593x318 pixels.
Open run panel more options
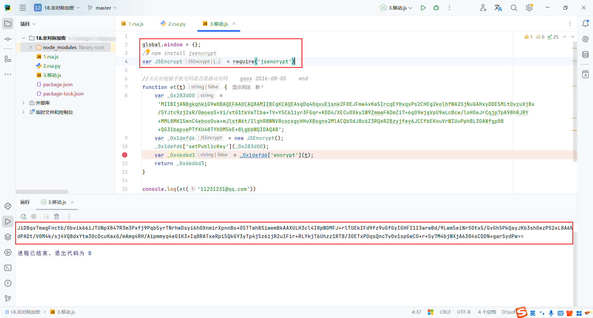tap(69, 216)
